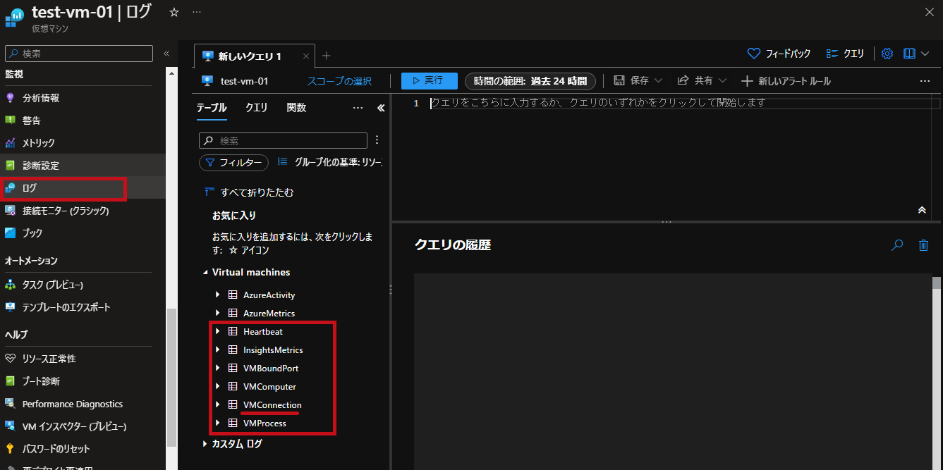Change グループ化の基準 grouping
Screen dimensions: 943x470
330,162
